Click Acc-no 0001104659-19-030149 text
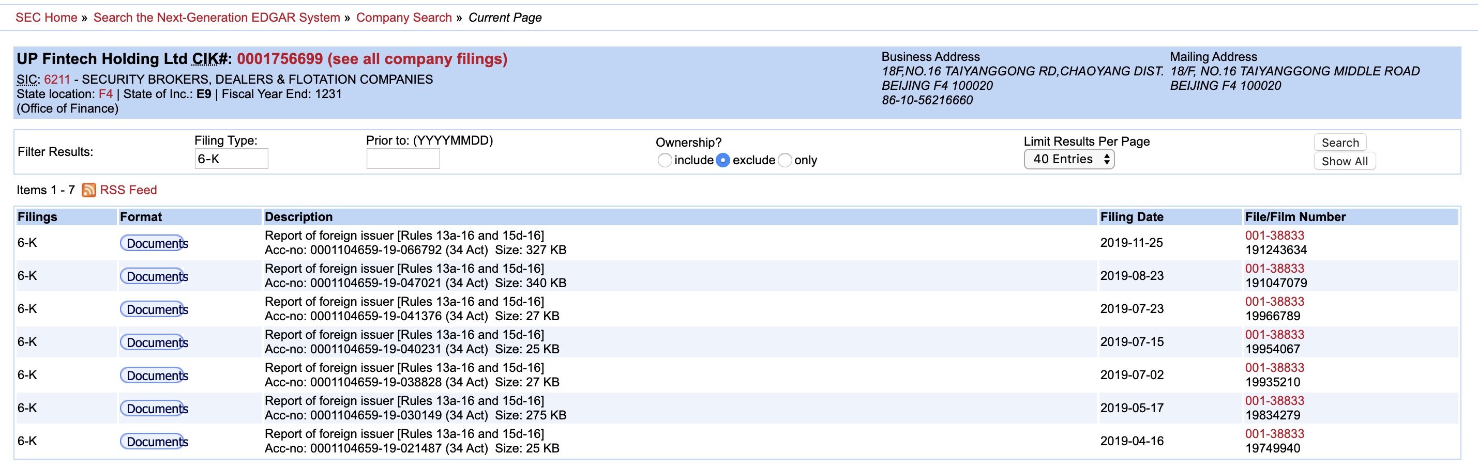 (353, 416)
